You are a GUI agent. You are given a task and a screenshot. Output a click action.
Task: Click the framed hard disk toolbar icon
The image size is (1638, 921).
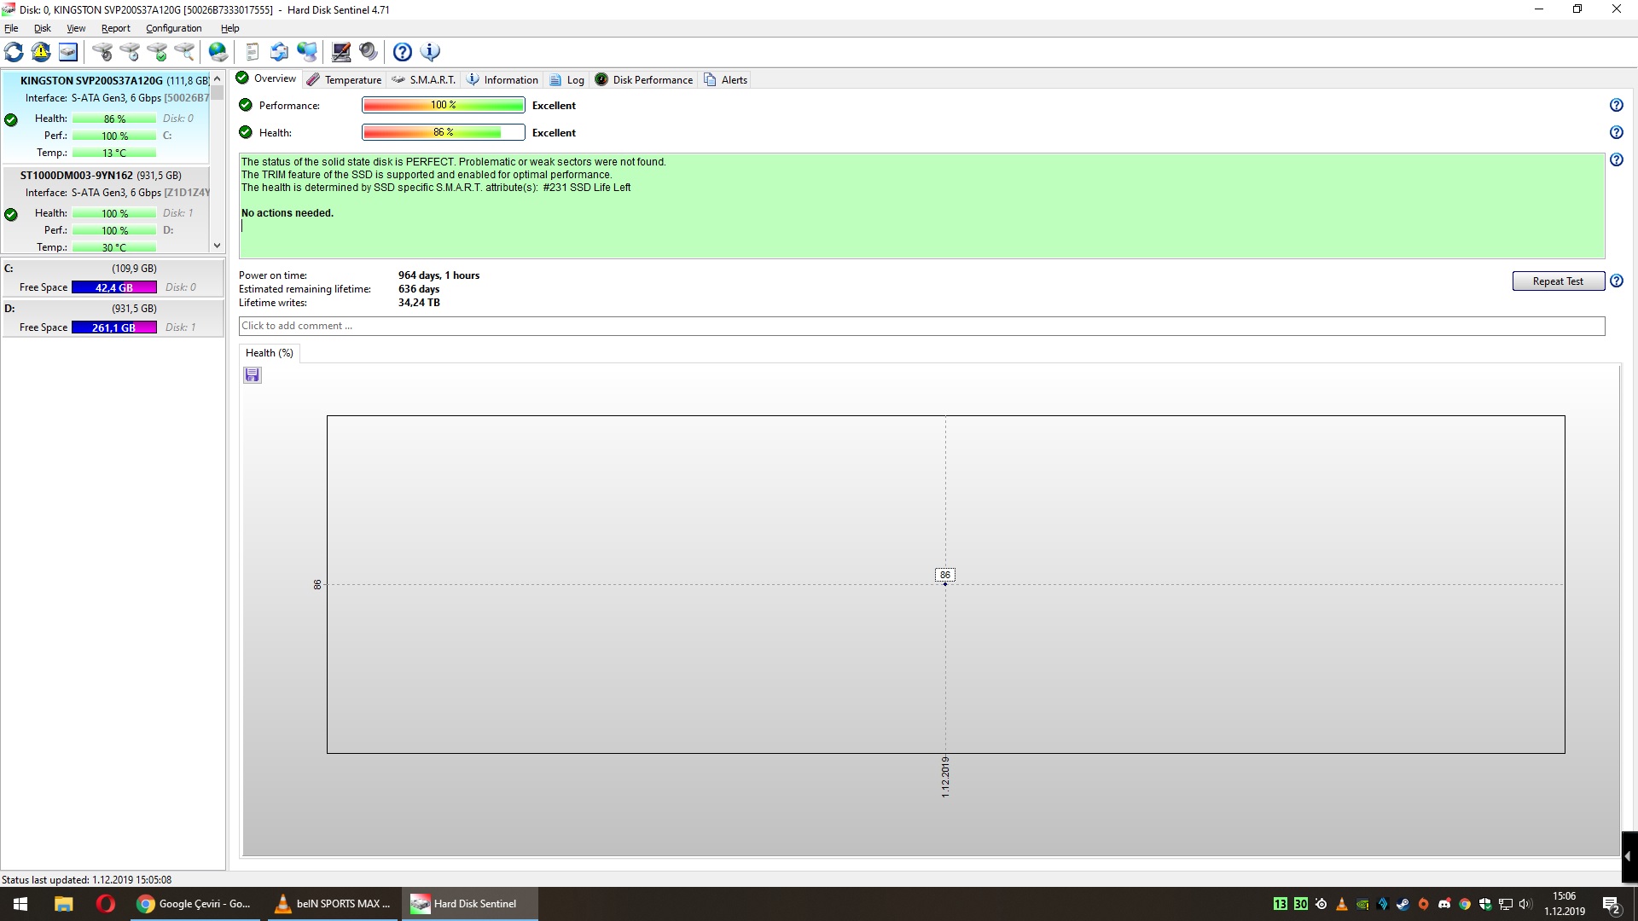tap(68, 52)
